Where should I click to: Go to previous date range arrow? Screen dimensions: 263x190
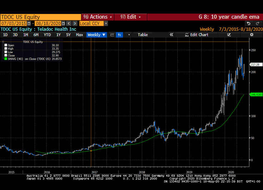click(69, 23)
